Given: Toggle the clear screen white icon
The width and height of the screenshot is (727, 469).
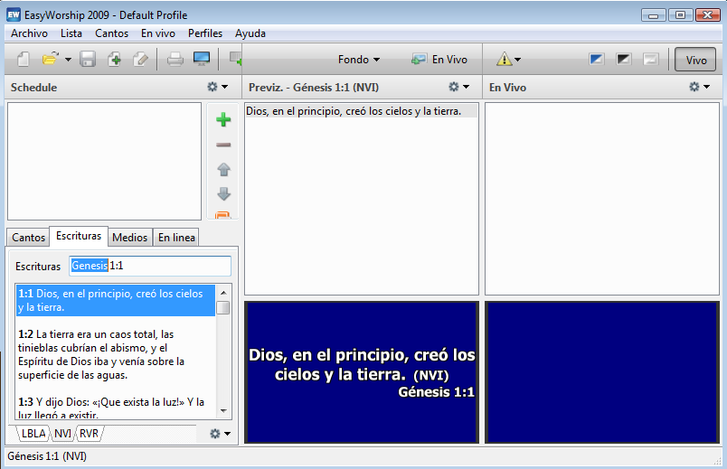Looking at the screenshot, I should pos(650,60).
